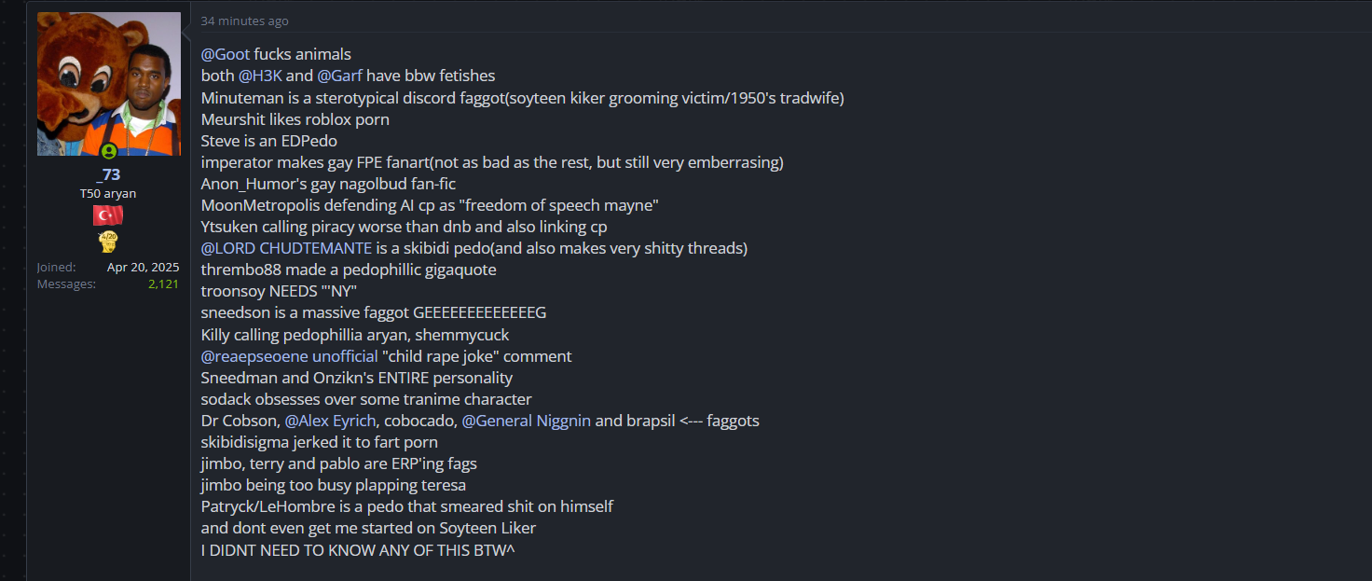Screen dimensions: 1372x581
Task: Click the @reaepseoene unofficial mention
Action: click(x=289, y=356)
